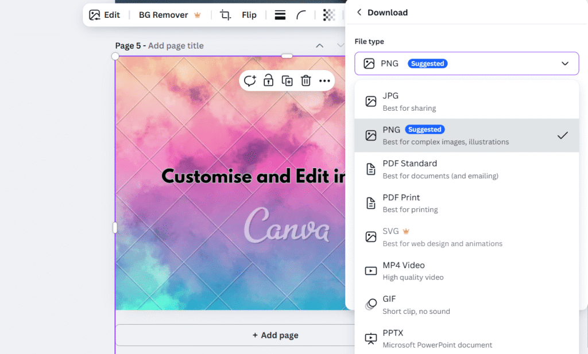Click the comment bubble icon

pos(250,80)
